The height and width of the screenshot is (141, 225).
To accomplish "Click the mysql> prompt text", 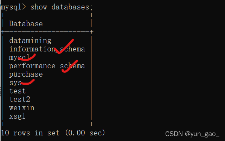I will tap(13, 7).
